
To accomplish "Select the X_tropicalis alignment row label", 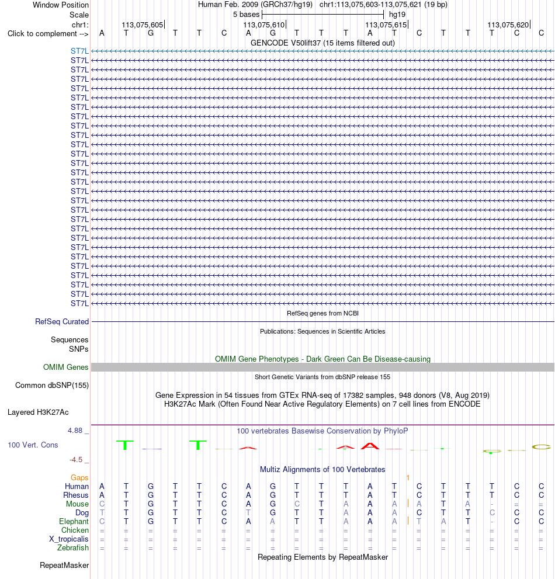I will point(69,539).
